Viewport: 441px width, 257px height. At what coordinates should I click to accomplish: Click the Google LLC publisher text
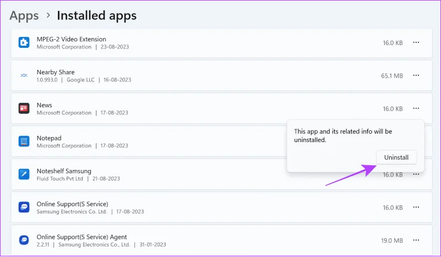tap(80, 80)
